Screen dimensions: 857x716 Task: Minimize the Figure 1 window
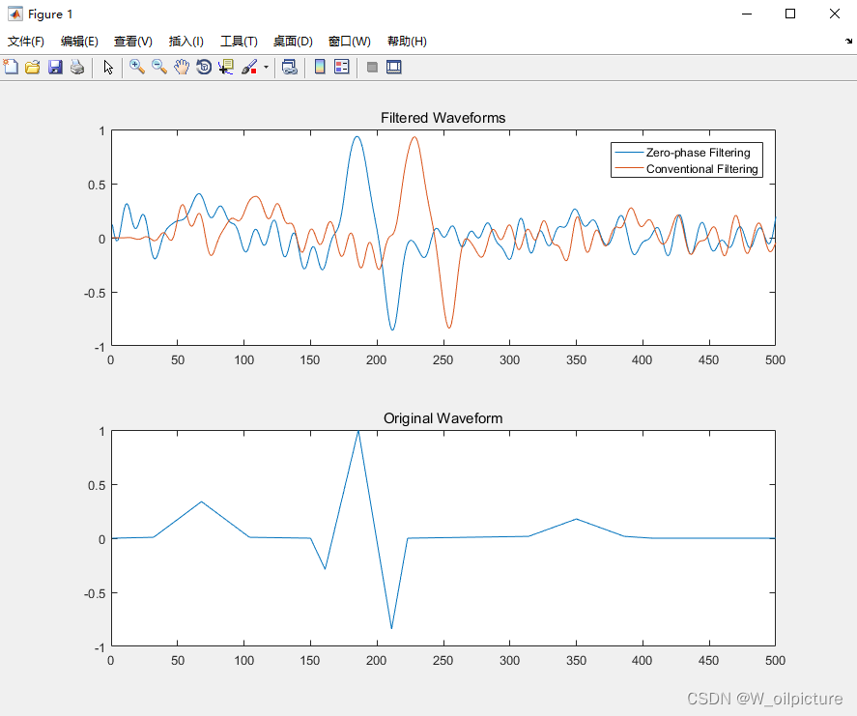point(747,14)
